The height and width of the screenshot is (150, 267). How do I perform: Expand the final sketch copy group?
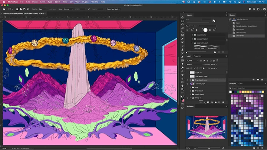point(191,80)
